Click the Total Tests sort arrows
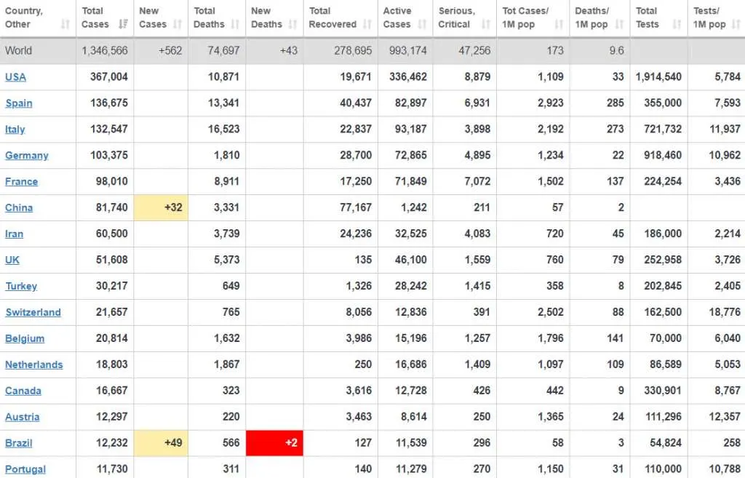This screenshot has height=478, width=745. coord(677,25)
